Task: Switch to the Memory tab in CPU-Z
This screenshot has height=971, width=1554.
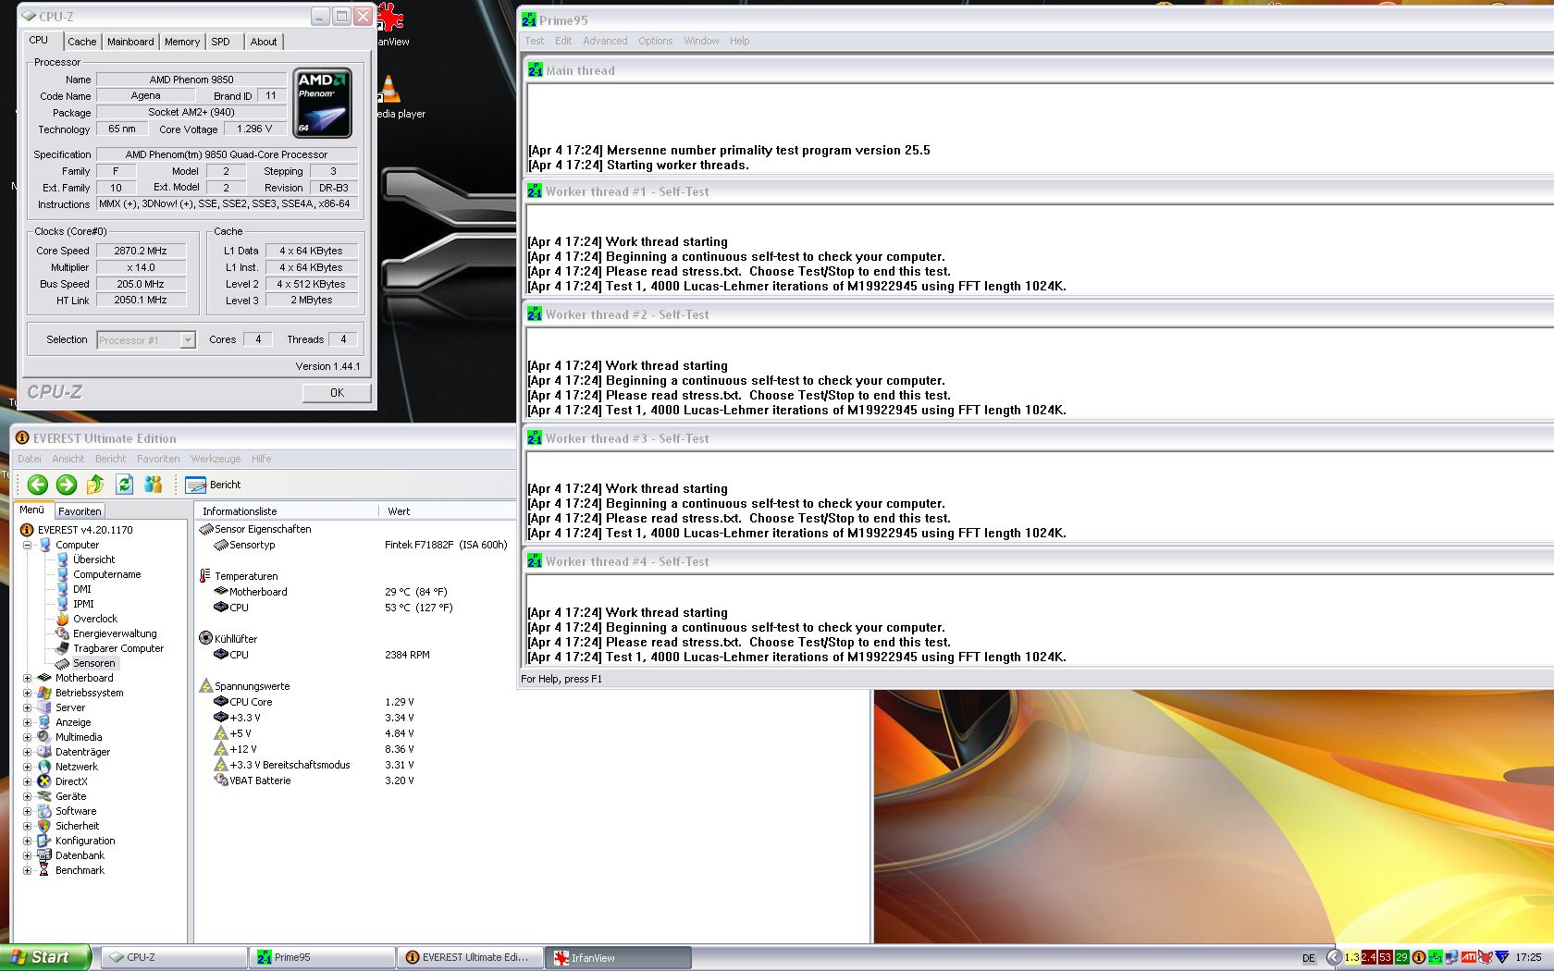Action: coord(182,42)
